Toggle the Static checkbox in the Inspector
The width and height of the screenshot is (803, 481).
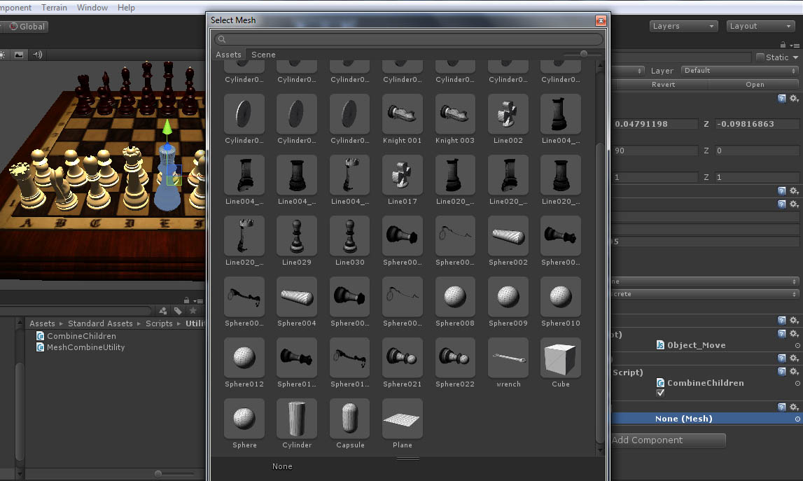(762, 57)
